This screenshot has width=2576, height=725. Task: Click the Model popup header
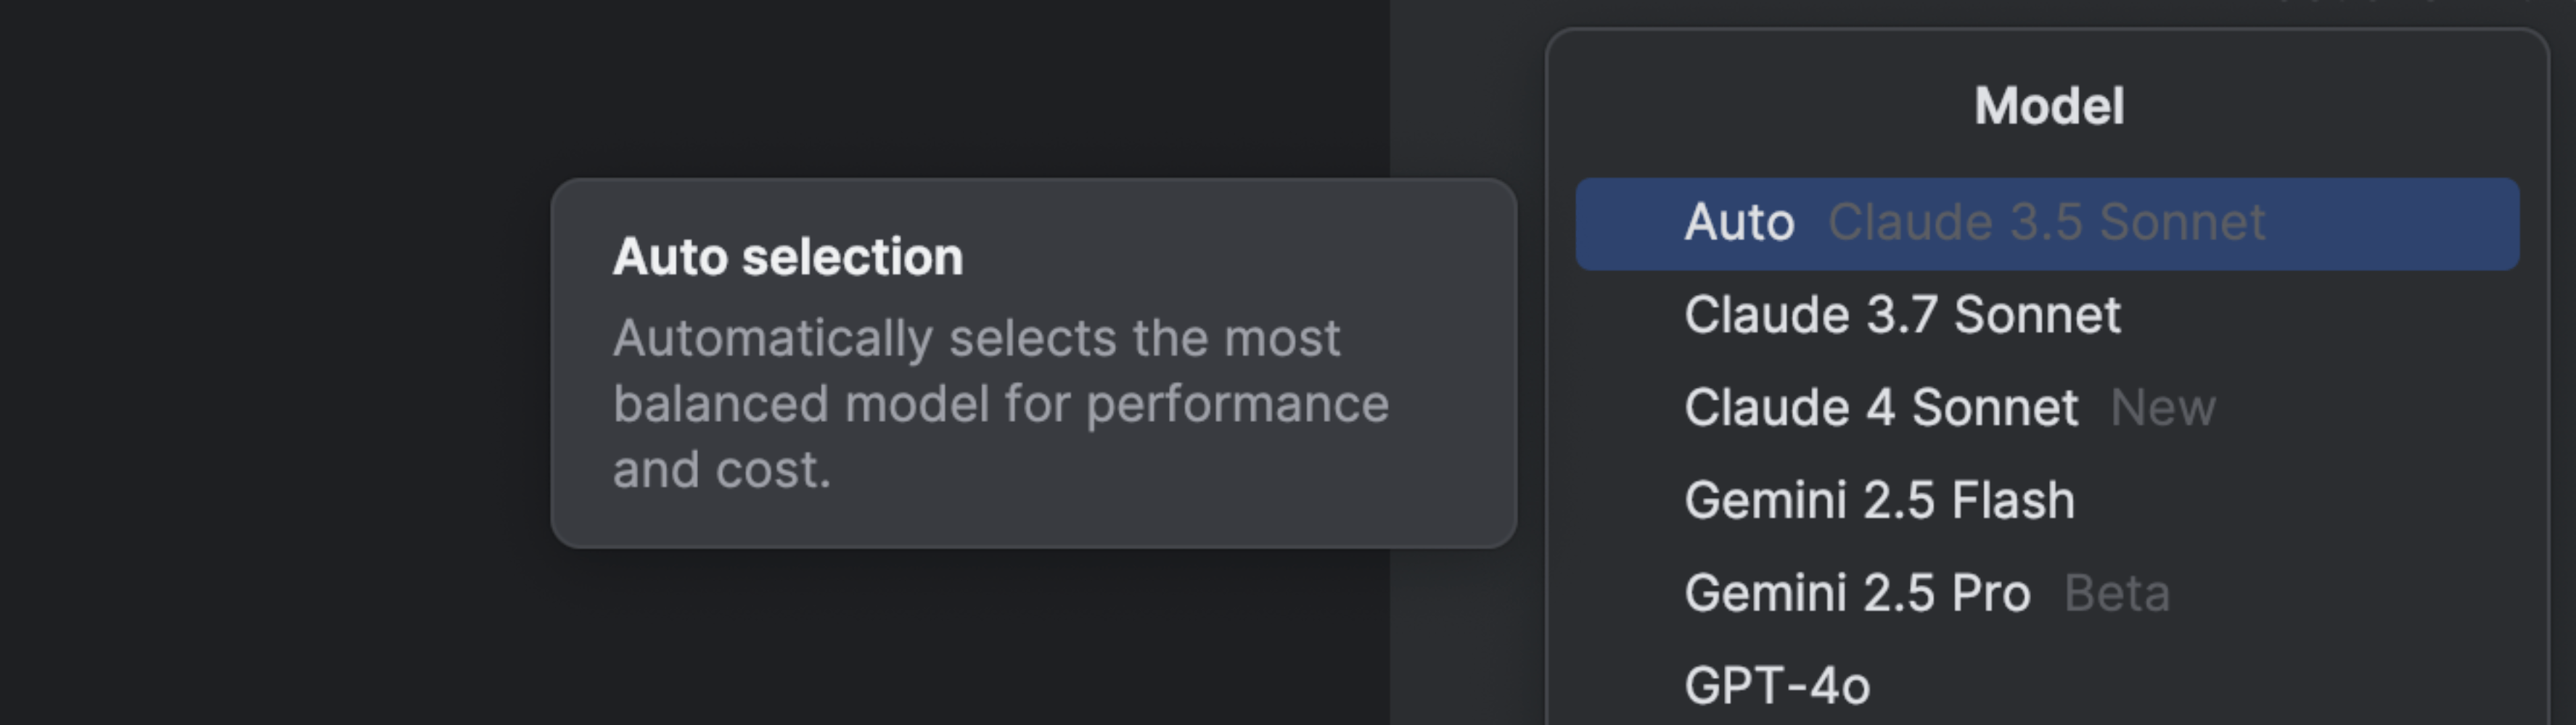[x=2049, y=106]
